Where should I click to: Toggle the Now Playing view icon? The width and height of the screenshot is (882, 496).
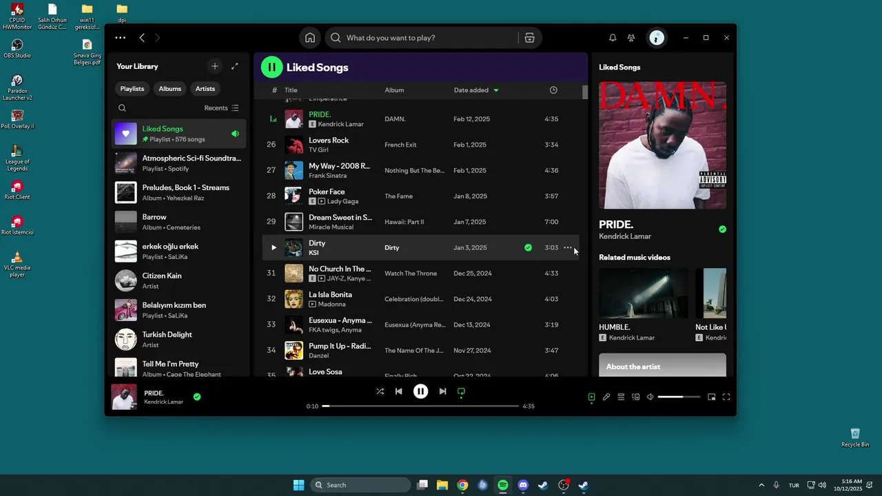click(591, 397)
